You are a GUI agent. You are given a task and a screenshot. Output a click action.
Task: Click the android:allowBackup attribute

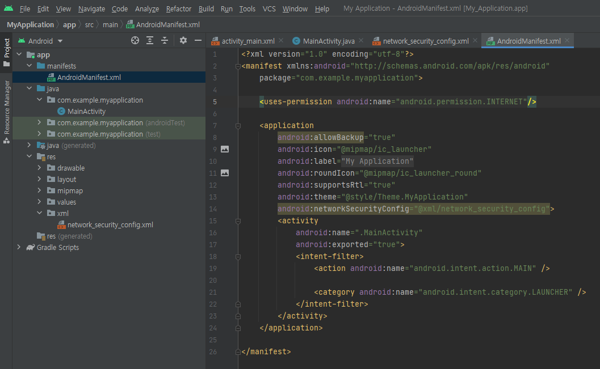(321, 138)
